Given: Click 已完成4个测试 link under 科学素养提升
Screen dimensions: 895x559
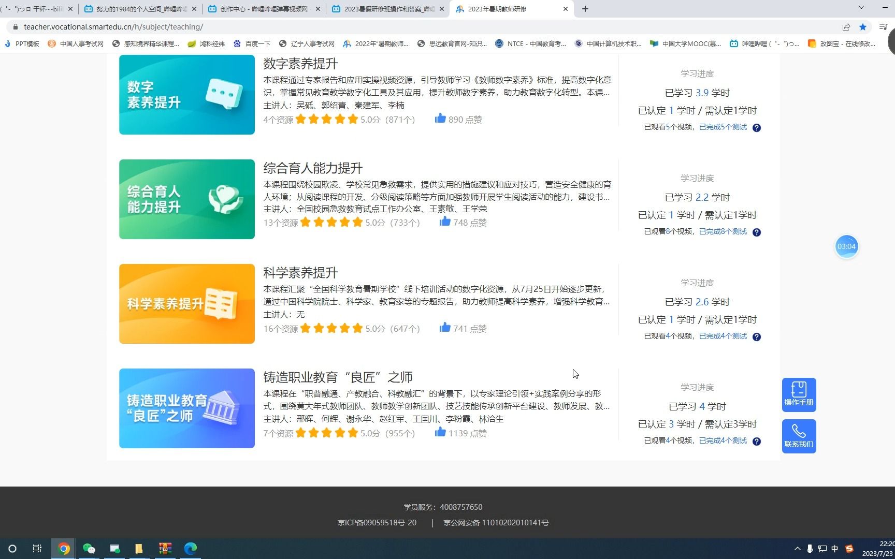Looking at the screenshot, I should pos(723,336).
